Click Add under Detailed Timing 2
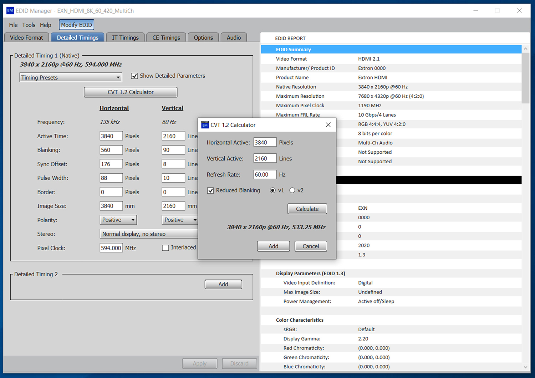Image resolution: width=535 pixels, height=378 pixels. pyautogui.click(x=223, y=284)
